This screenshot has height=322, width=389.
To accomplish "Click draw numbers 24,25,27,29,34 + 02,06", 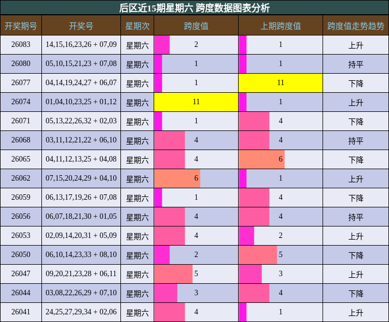I will tap(81, 312).
